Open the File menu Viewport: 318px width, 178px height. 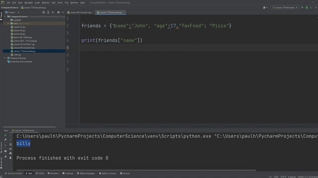point(8,2)
